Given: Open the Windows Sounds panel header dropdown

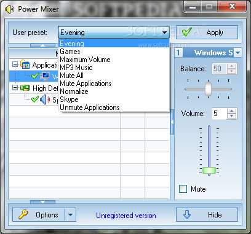Looking at the screenshot, I should click(237, 53).
